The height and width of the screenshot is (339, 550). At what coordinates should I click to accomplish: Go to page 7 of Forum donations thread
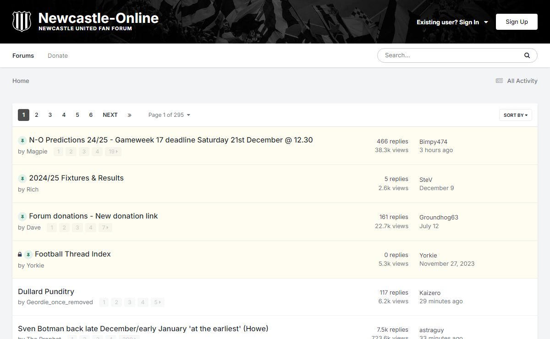(105, 228)
